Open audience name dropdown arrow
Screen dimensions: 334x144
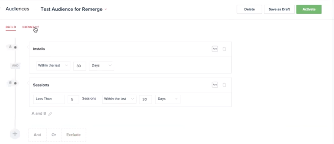pyautogui.click(x=106, y=9)
